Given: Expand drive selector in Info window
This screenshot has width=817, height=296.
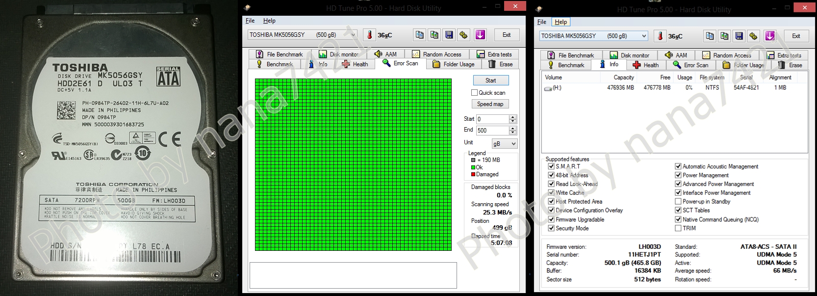Looking at the screenshot, I should pos(644,36).
